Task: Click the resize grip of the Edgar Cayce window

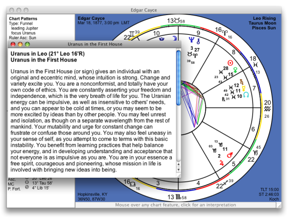Action: coord(279,205)
